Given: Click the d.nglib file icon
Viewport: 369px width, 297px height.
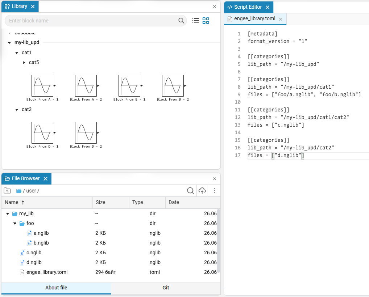Looking at the screenshot, I should click(x=22, y=263).
